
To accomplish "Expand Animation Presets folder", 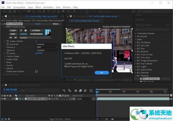I will [x=136, y=33].
